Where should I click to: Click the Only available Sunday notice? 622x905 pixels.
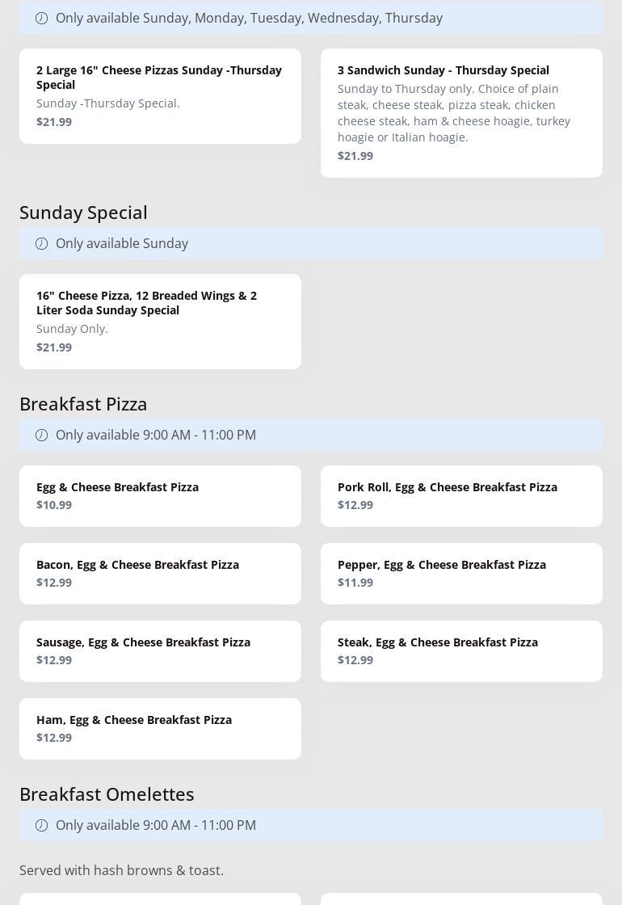pos(121,243)
